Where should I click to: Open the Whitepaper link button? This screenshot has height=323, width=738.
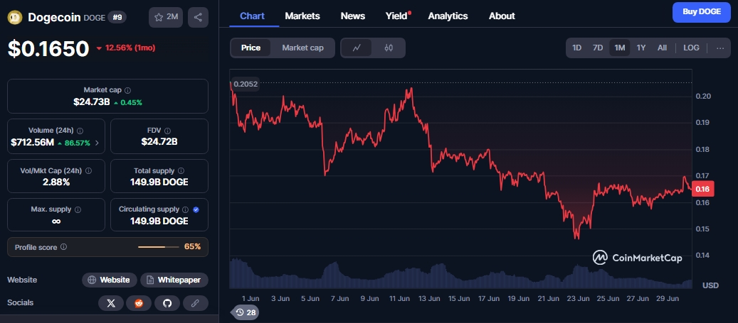pos(174,280)
